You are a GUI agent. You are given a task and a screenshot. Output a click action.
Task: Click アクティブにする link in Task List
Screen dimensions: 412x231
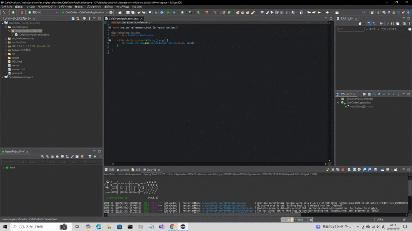(389, 29)
